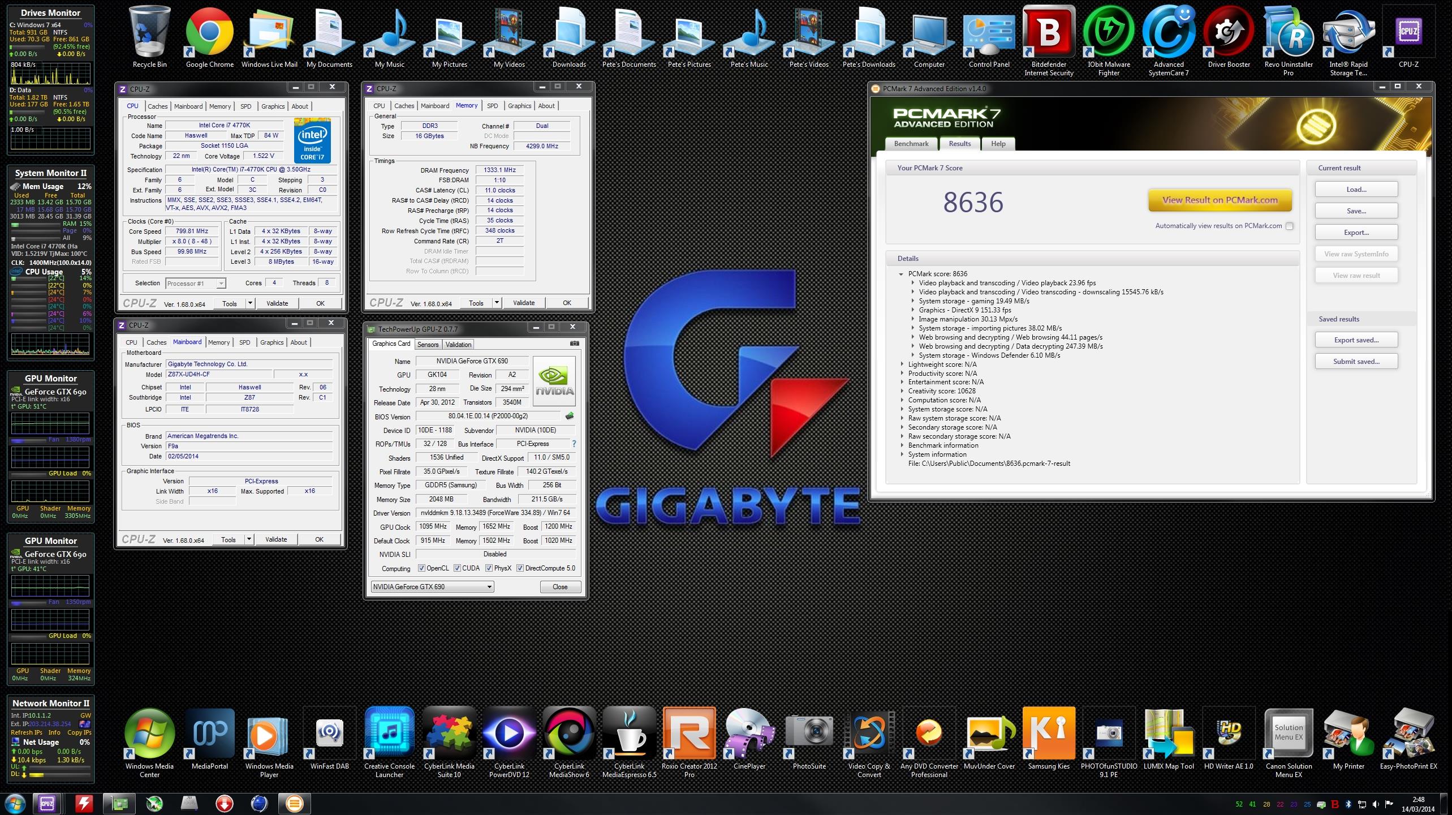
Task: Toggle DirectCompute 5.0 checkbox in GPU-Z
Action: pos(520,568)
